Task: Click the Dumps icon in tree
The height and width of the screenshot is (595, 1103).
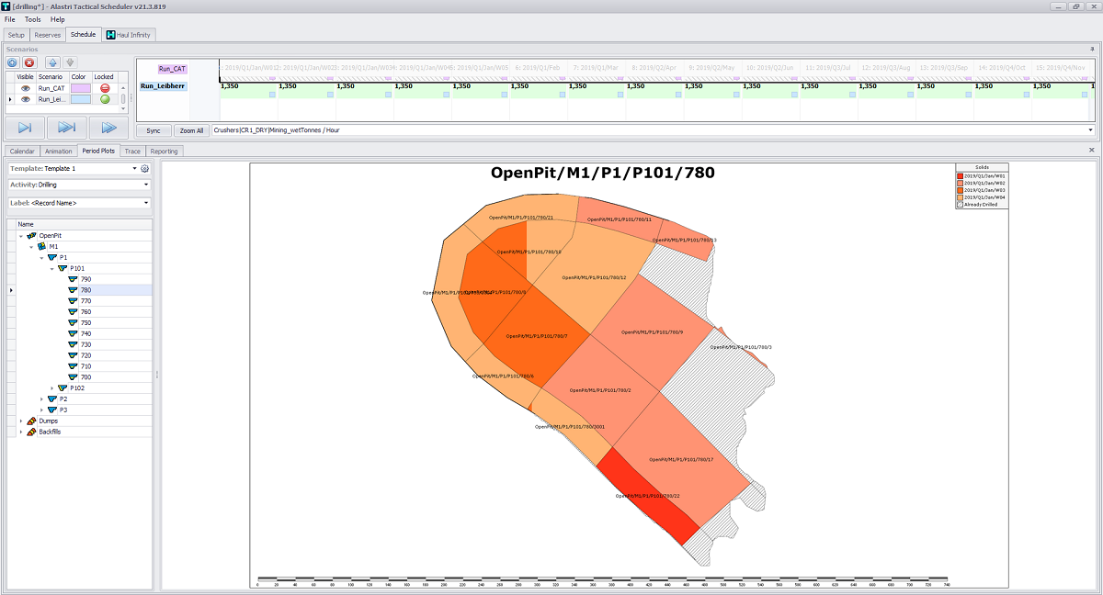Action: (x=32, y=421)
